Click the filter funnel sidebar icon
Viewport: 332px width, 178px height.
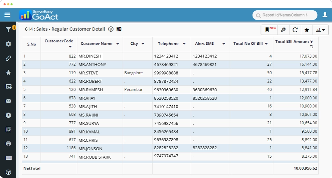coord(8,30)
